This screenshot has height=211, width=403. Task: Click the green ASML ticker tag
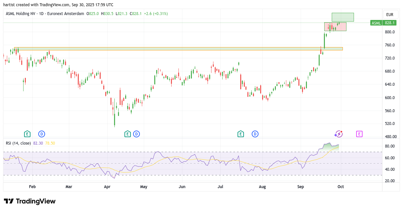tap(376, 23)
